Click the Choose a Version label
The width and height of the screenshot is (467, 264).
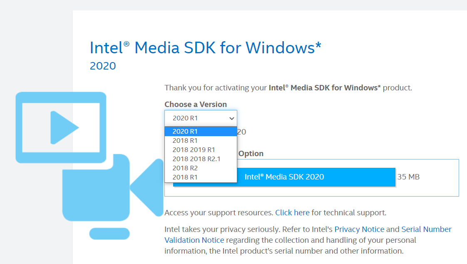[x=196, y=105]
